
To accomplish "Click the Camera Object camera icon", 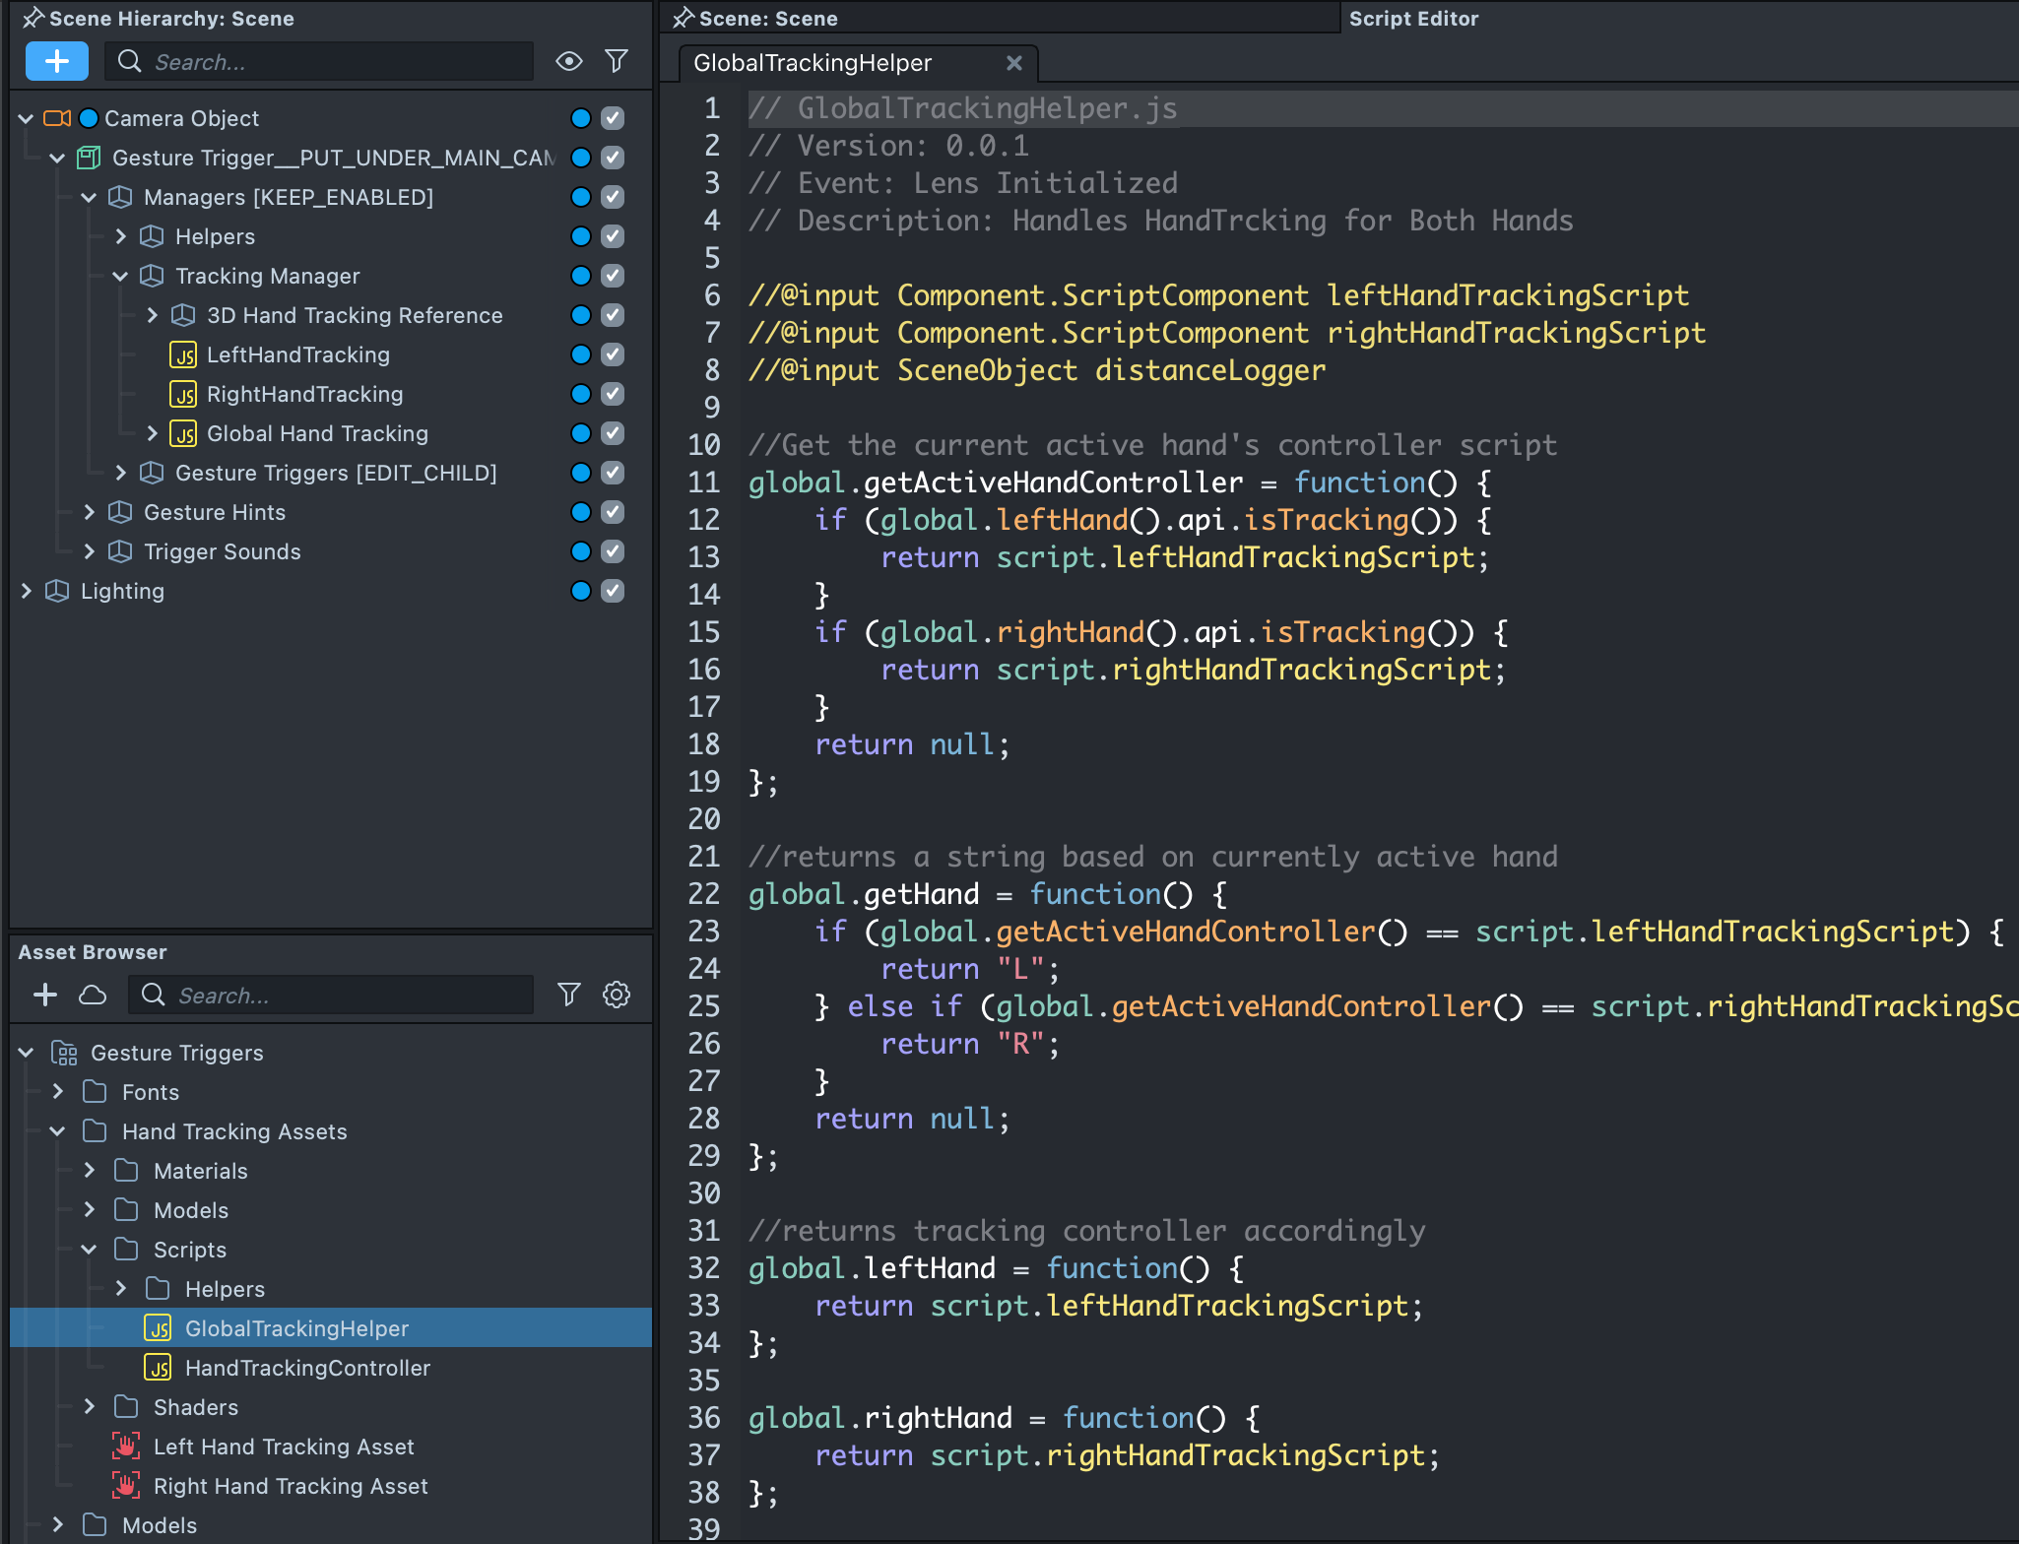I will click(57, 118).
